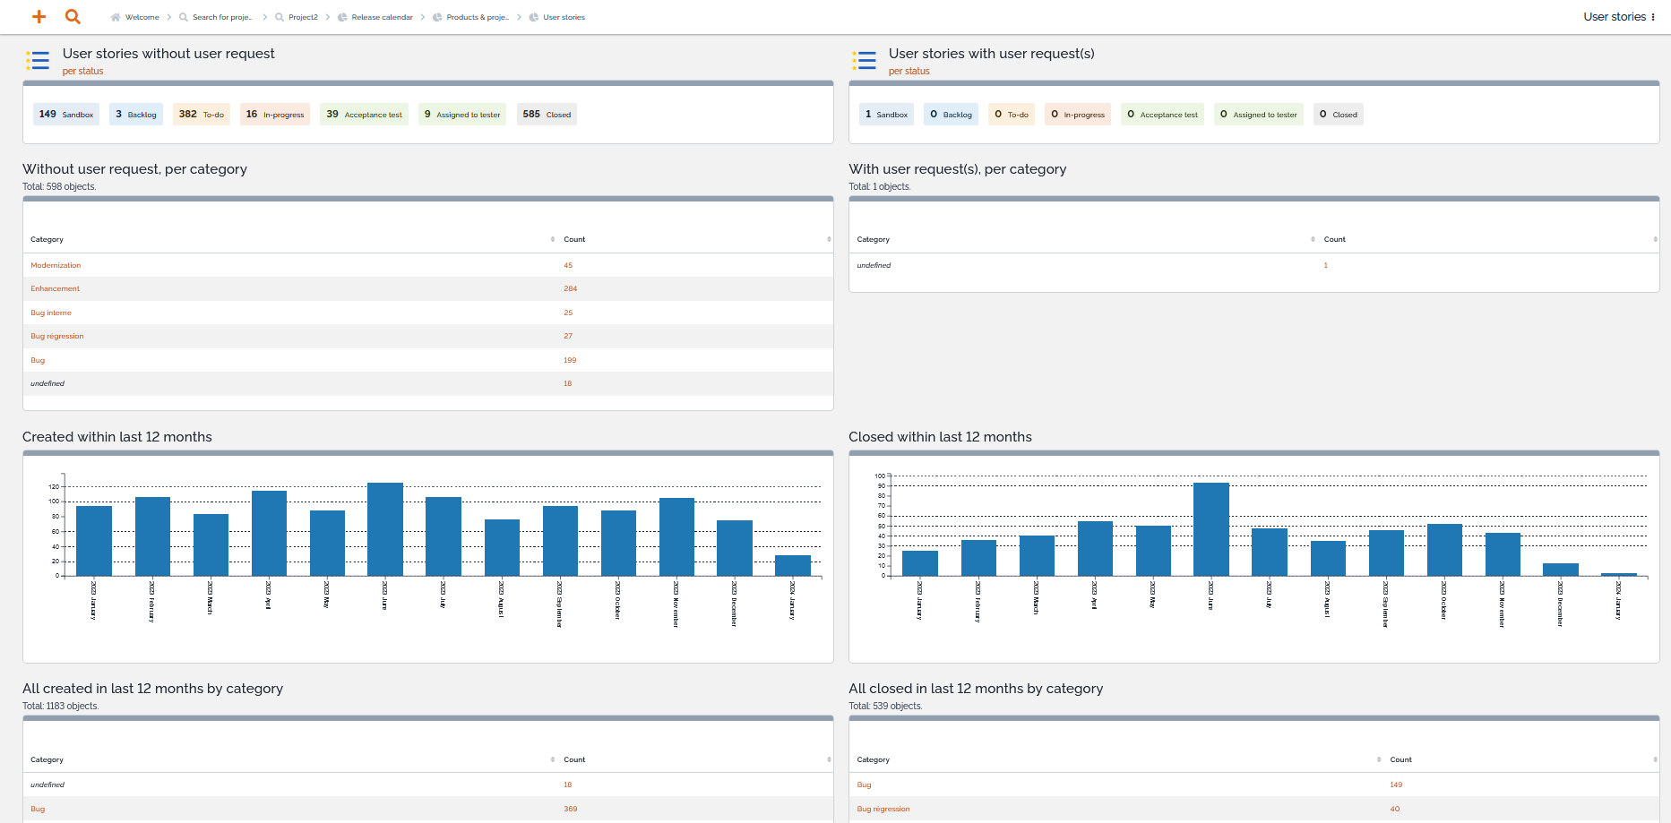The image size is (1671, 823).
Task: Open the 585 Closed status badge
Action: pos(547,115)
